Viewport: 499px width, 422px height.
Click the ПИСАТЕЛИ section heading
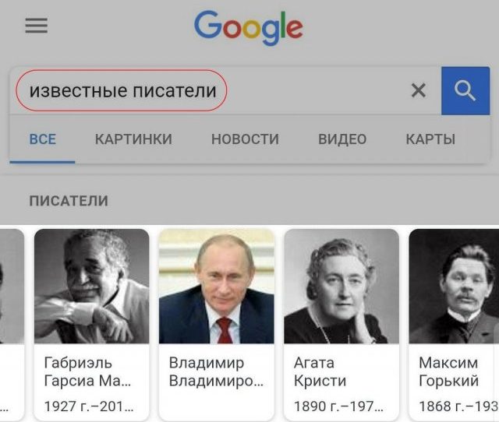coord(69,201)
